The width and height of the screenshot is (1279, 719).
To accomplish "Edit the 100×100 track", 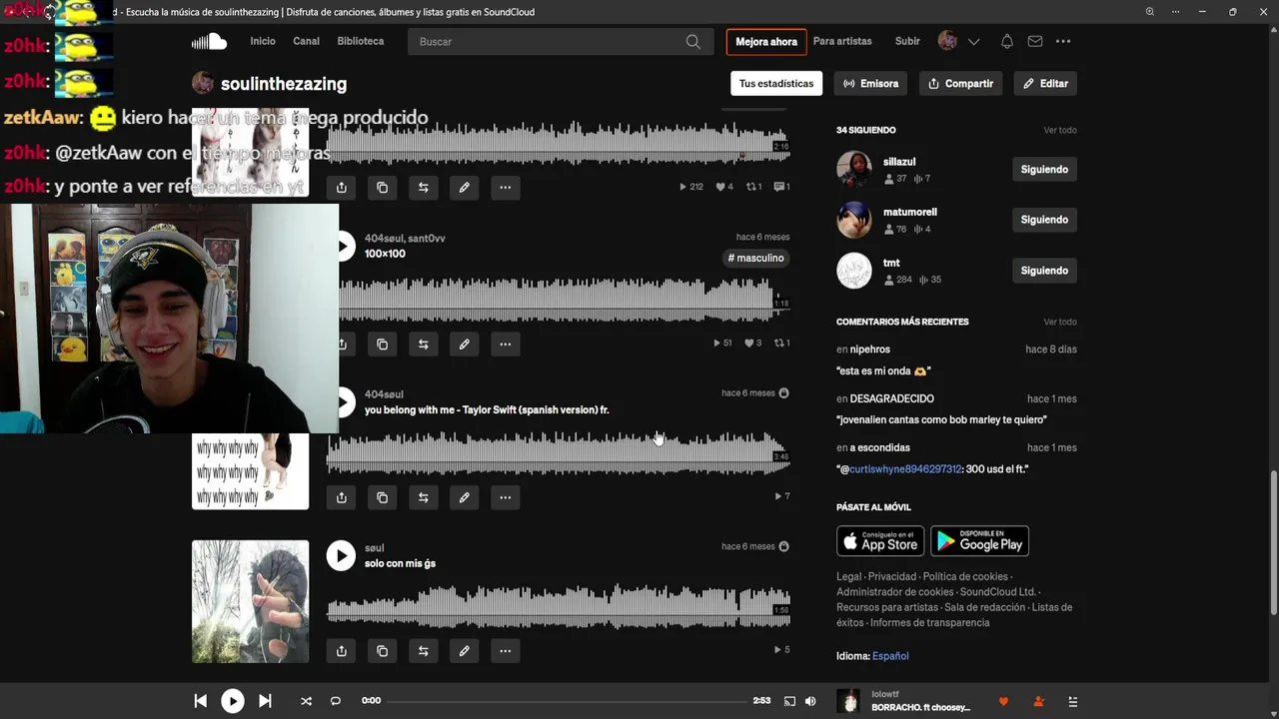I will coord(464,344).
